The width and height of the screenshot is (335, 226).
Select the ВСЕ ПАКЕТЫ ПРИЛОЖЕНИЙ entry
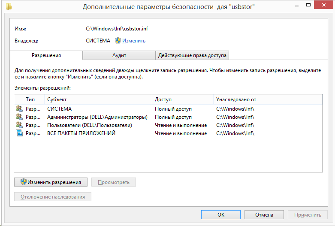[81, 133]
